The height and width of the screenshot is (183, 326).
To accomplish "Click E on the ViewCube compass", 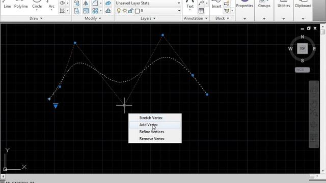I will click(314, 49).
